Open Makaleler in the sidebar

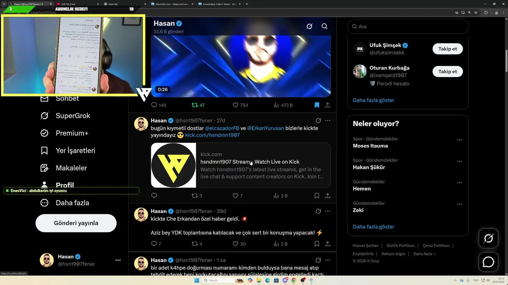[x=63, y=168]
